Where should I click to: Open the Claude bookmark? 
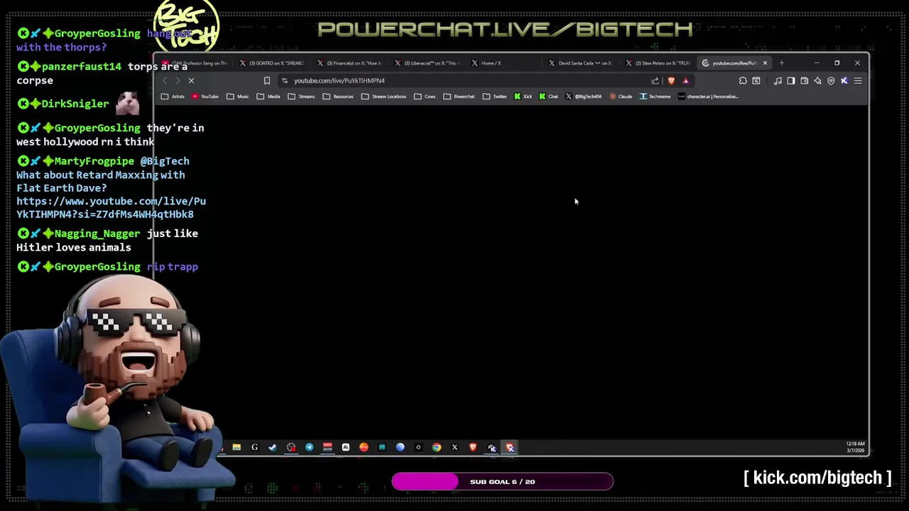coord(621,97)
